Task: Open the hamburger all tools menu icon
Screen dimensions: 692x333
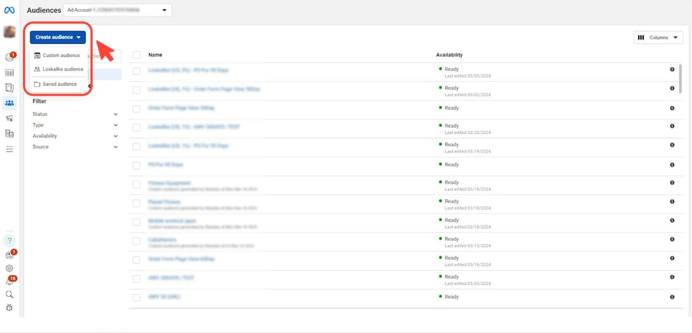Action: 10,149
